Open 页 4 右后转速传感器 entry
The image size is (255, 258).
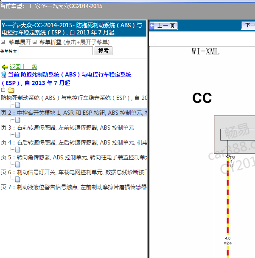[x=74, y=142]
